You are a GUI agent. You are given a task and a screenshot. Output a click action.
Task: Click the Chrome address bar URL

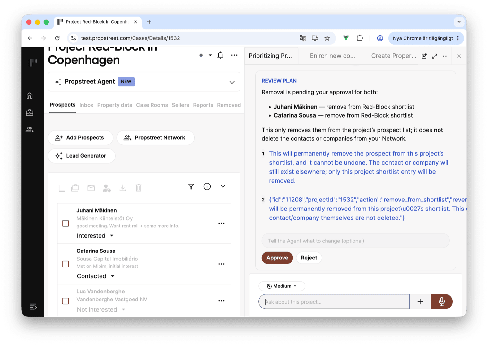tap(130, 38)
